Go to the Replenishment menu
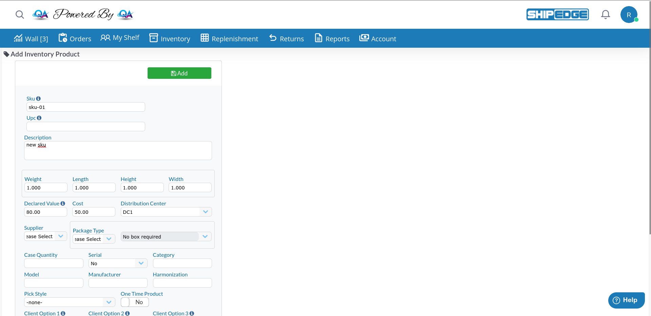This screenshot has width=651, height=316. (229, 39)
